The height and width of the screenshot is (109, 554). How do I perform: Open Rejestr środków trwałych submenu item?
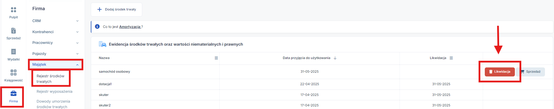[x=51, y=79]
